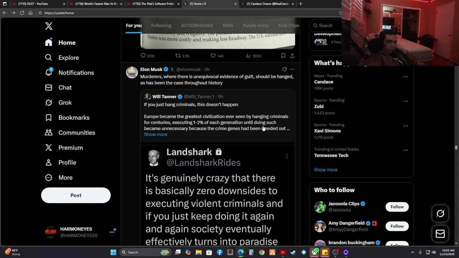Switch to the AC7IONHOUSE tab

(x=197, y=25)
